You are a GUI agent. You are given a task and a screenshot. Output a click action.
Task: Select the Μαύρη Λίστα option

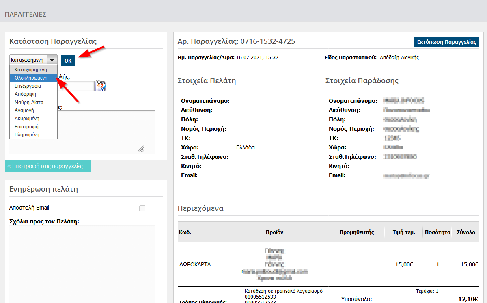coord(28,102)
